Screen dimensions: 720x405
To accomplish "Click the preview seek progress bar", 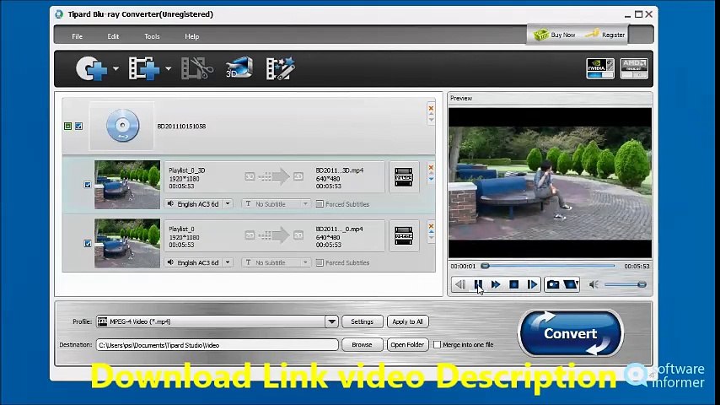I will [x=549, y=266].
